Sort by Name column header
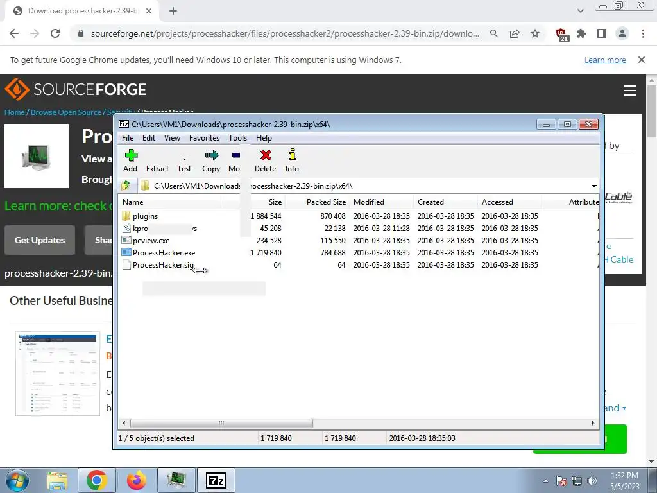The height and width of the screenshot is (493, 657). pyautogui.click(x=170, y=202)
